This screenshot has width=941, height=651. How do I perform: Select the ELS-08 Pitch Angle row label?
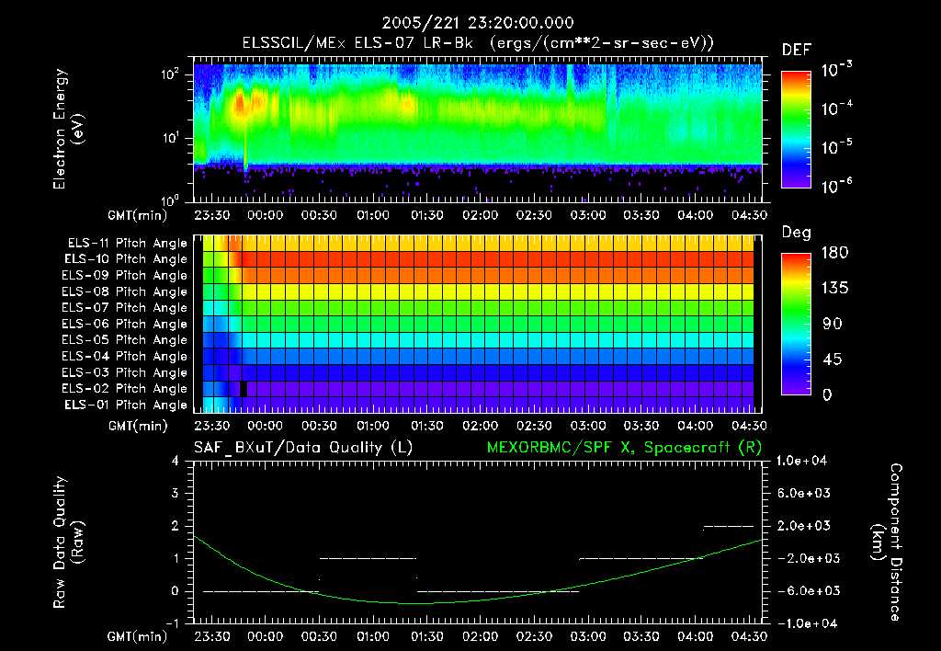click(124, 291)
